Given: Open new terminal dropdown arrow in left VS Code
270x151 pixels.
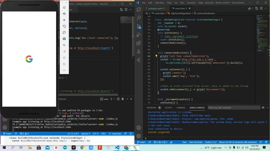Looking at the screenshot, I should [114, 99].
